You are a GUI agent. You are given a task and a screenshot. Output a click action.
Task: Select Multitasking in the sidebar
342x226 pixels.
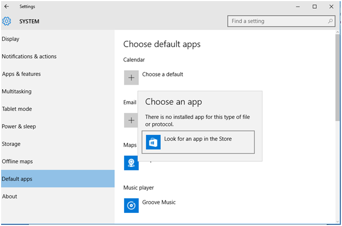coord(17,91)
